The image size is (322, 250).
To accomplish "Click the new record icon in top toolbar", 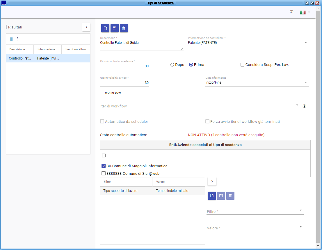I will (x=105, y=28).
